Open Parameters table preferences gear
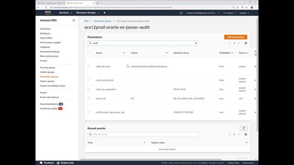This screenshot has height=165, width=294. click(x=246, y=43)
